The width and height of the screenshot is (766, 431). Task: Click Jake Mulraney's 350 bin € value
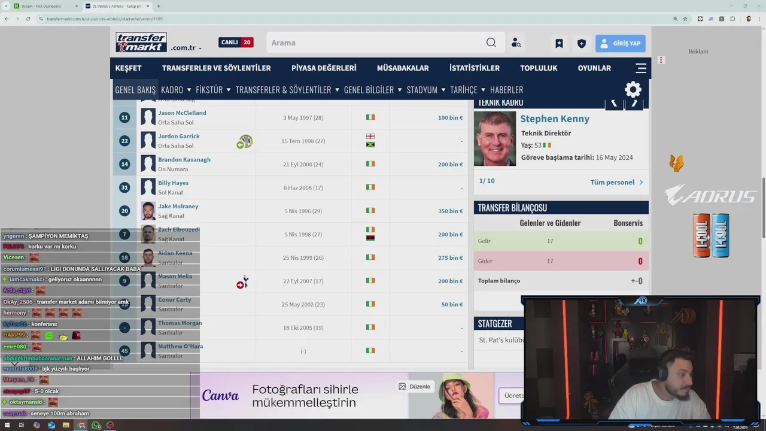(450, 211)
